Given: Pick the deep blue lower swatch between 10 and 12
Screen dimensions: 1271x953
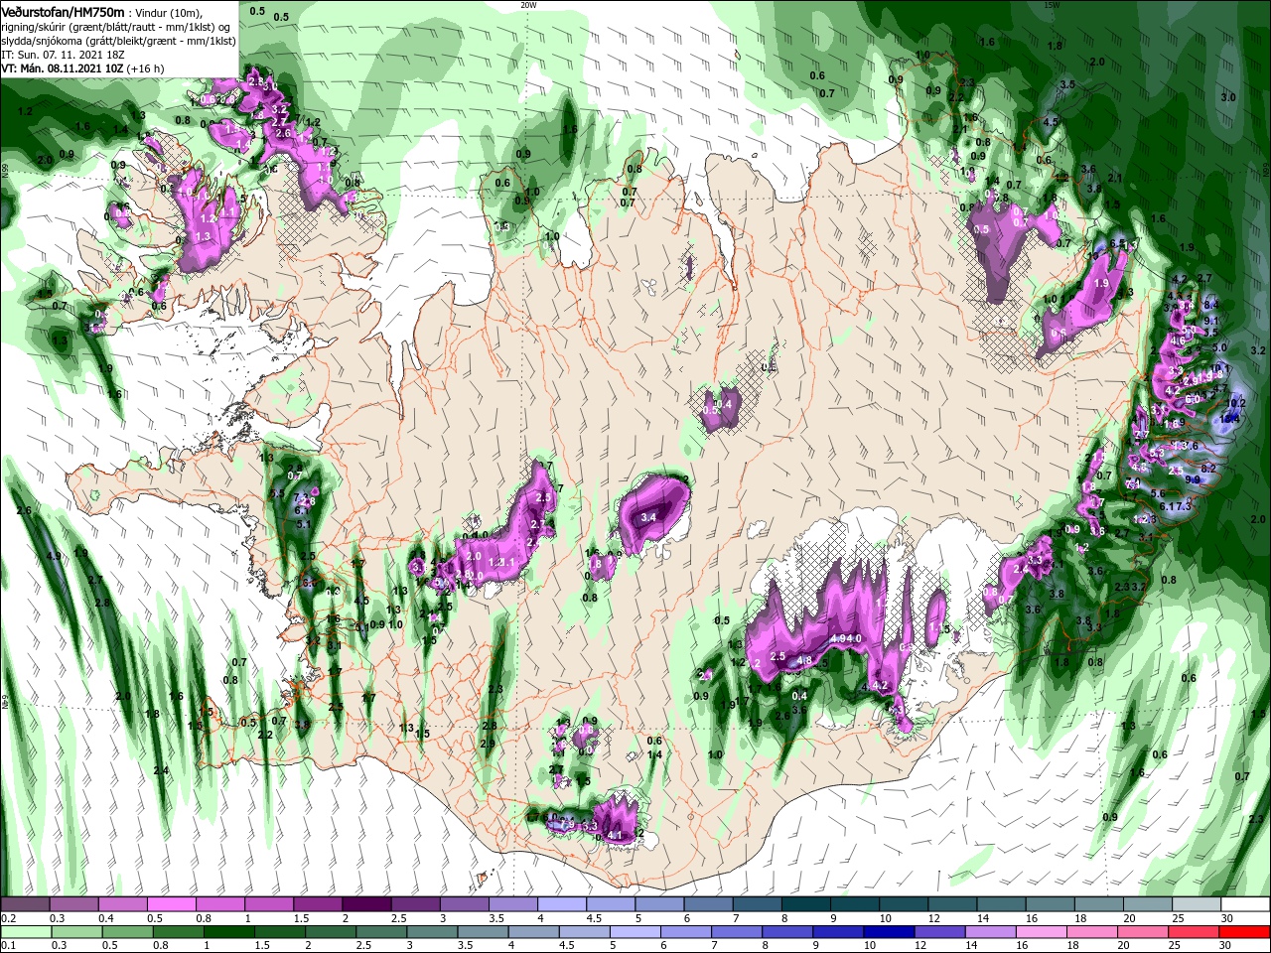Looking at the screenshot, I should pyautogui.click(x=889, y=932).
